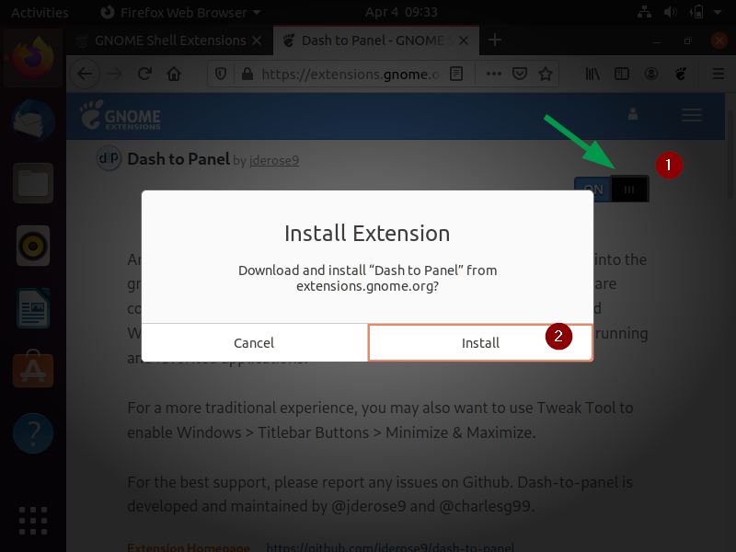Toggle Firefox sidebar view icon
This screenshot has width=736, height=552.
622,74
